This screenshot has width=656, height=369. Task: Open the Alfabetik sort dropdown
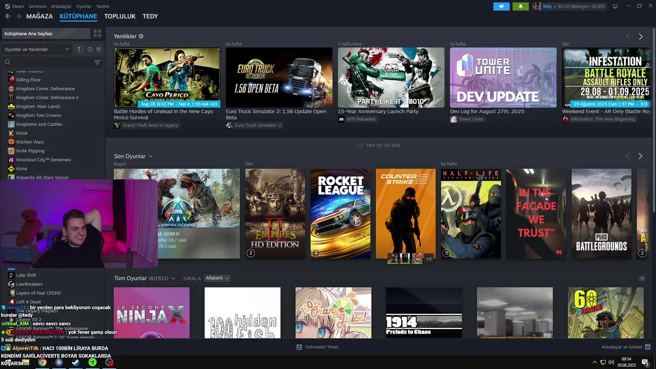(x=217, y=278)
